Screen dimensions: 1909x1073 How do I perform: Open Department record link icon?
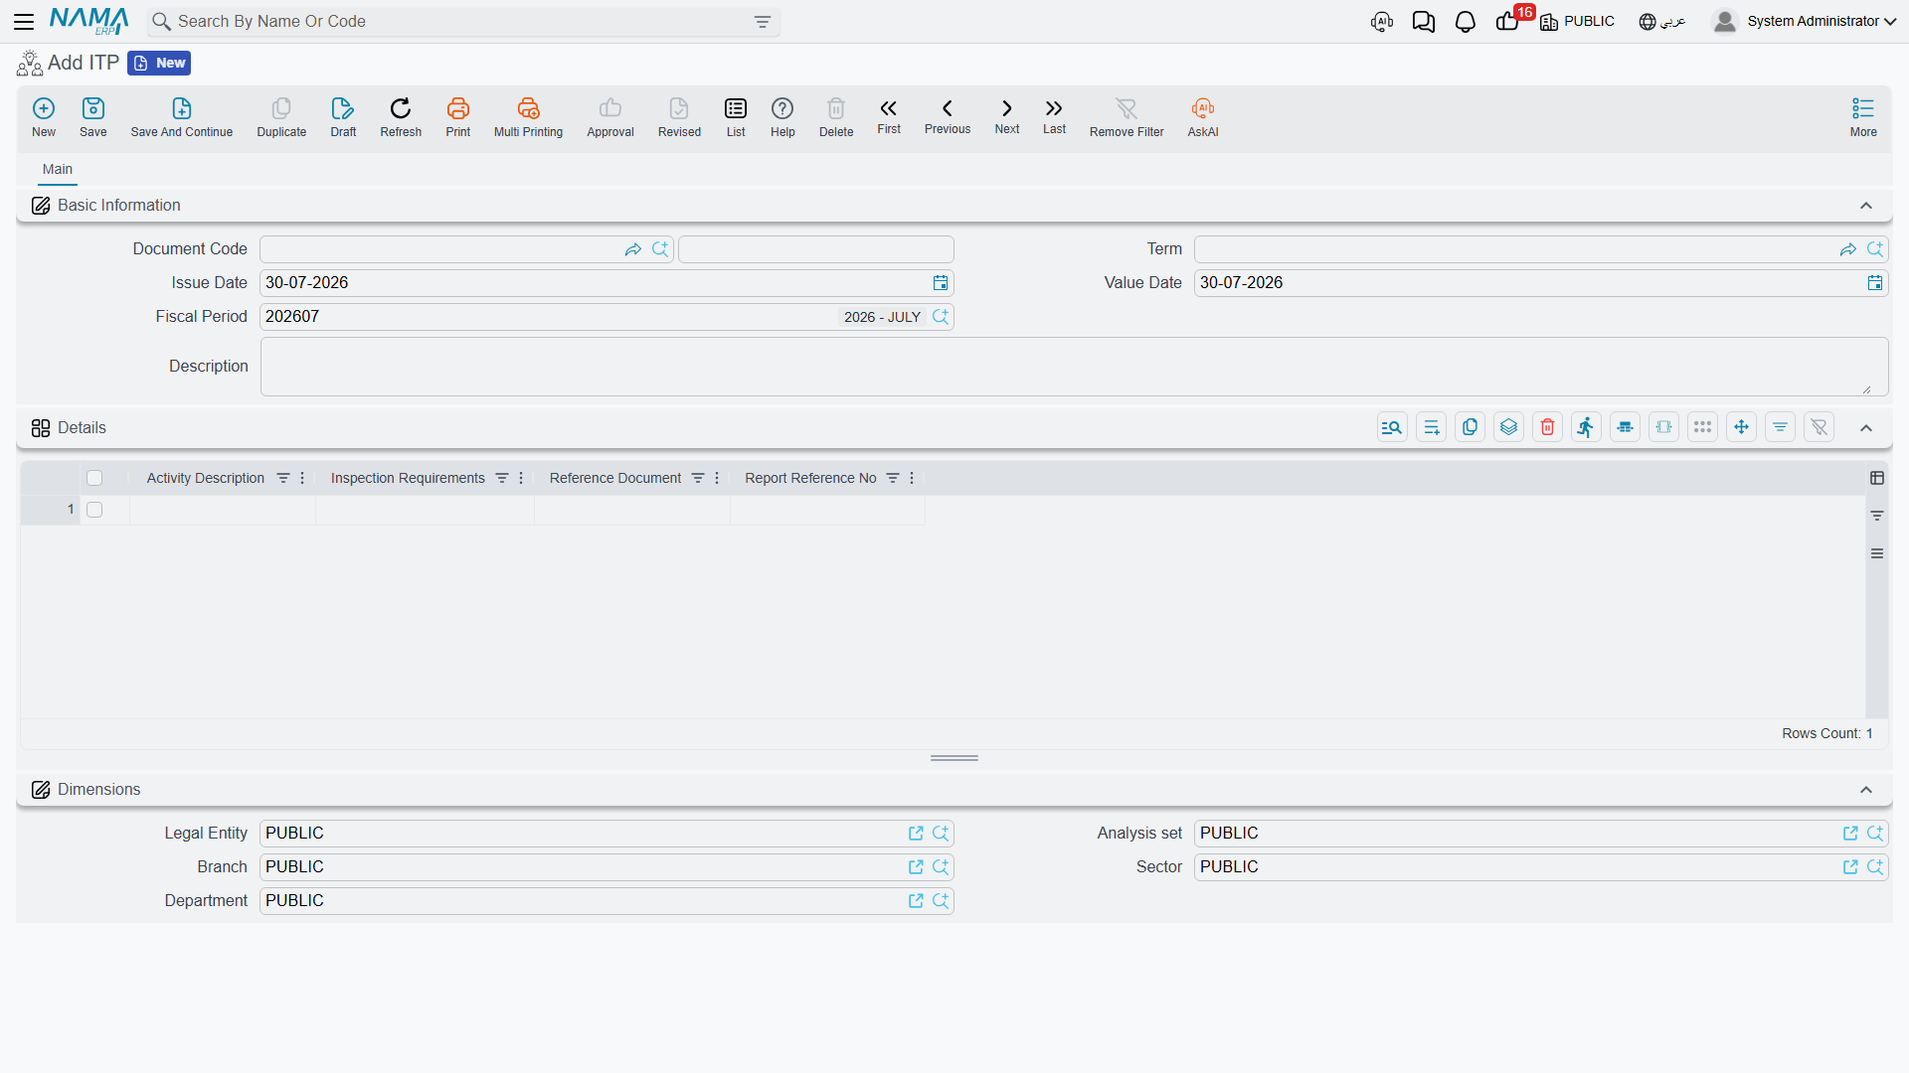pos(916,901)
